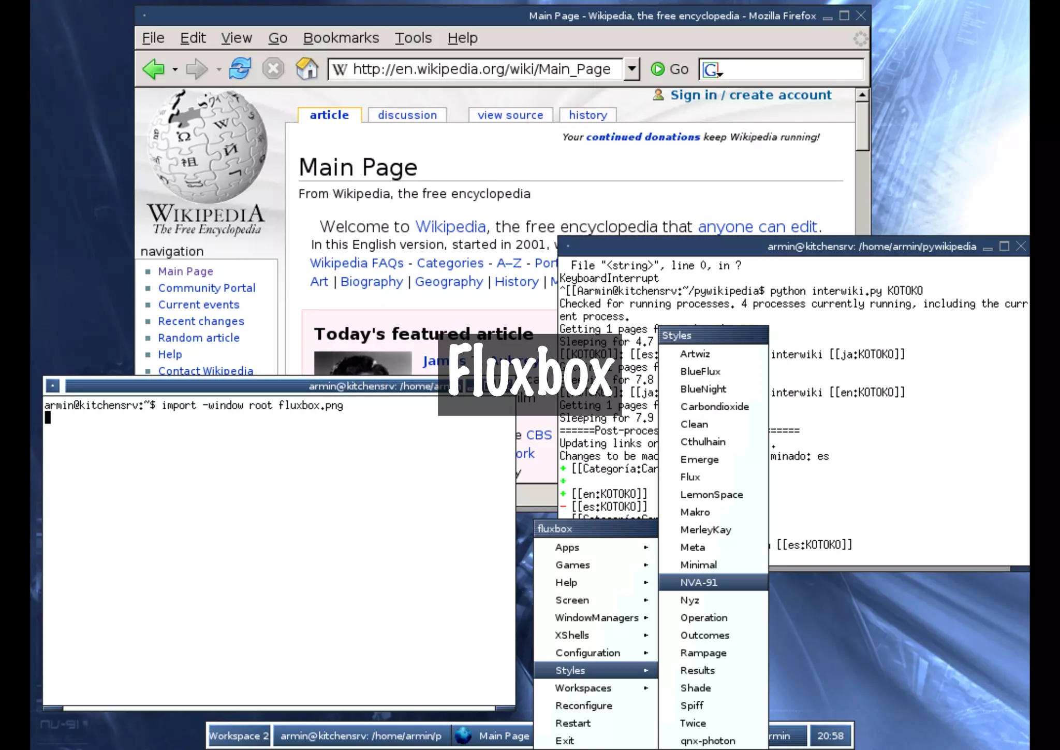The width and height of the screenshot is (1060, 750).
Task: Click the Workspace 2 label in the toolbar
Action: click(239, 735)
